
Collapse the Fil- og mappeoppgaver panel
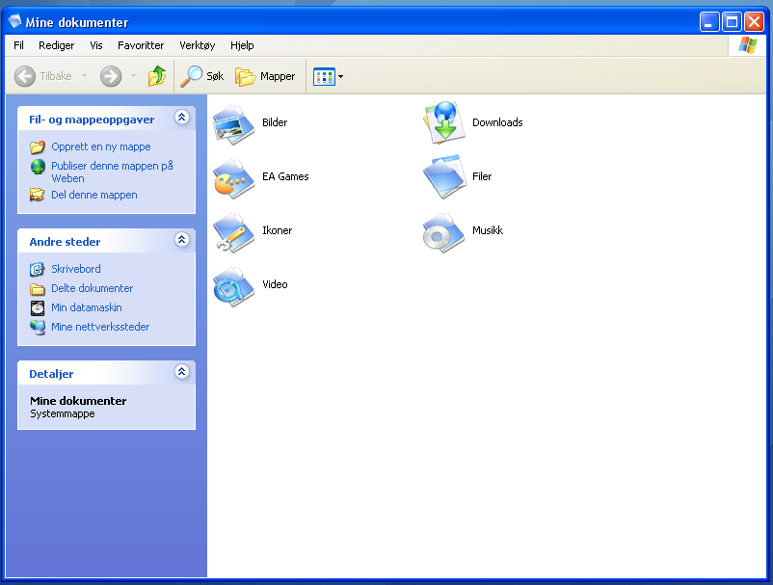tap(181, 118)
